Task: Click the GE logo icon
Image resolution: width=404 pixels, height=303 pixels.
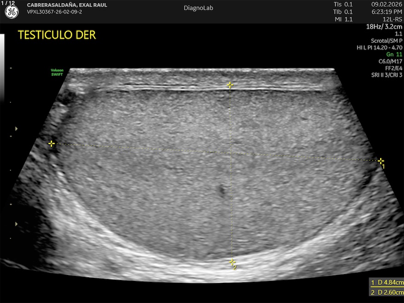Action: [x=11, y=12]
